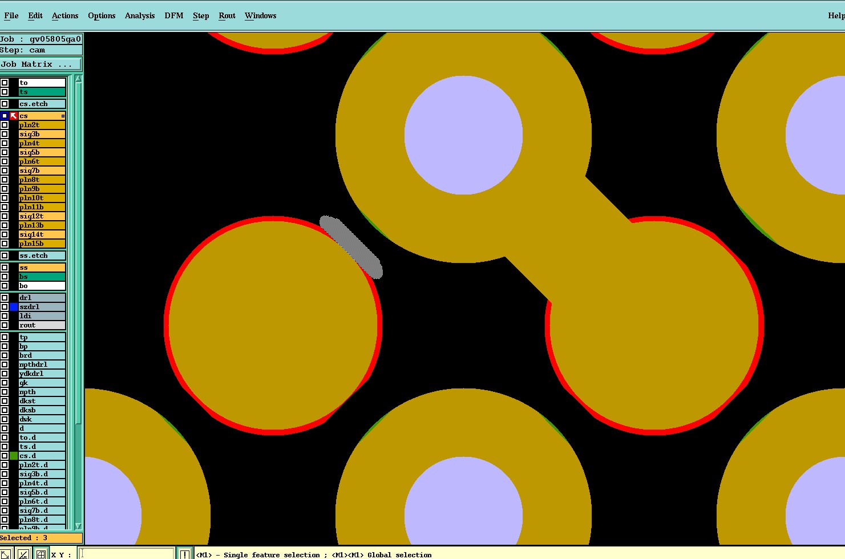This screenshot has height=559, width=845.
Task: Select the bs layer name
Action: coord(42,277)
